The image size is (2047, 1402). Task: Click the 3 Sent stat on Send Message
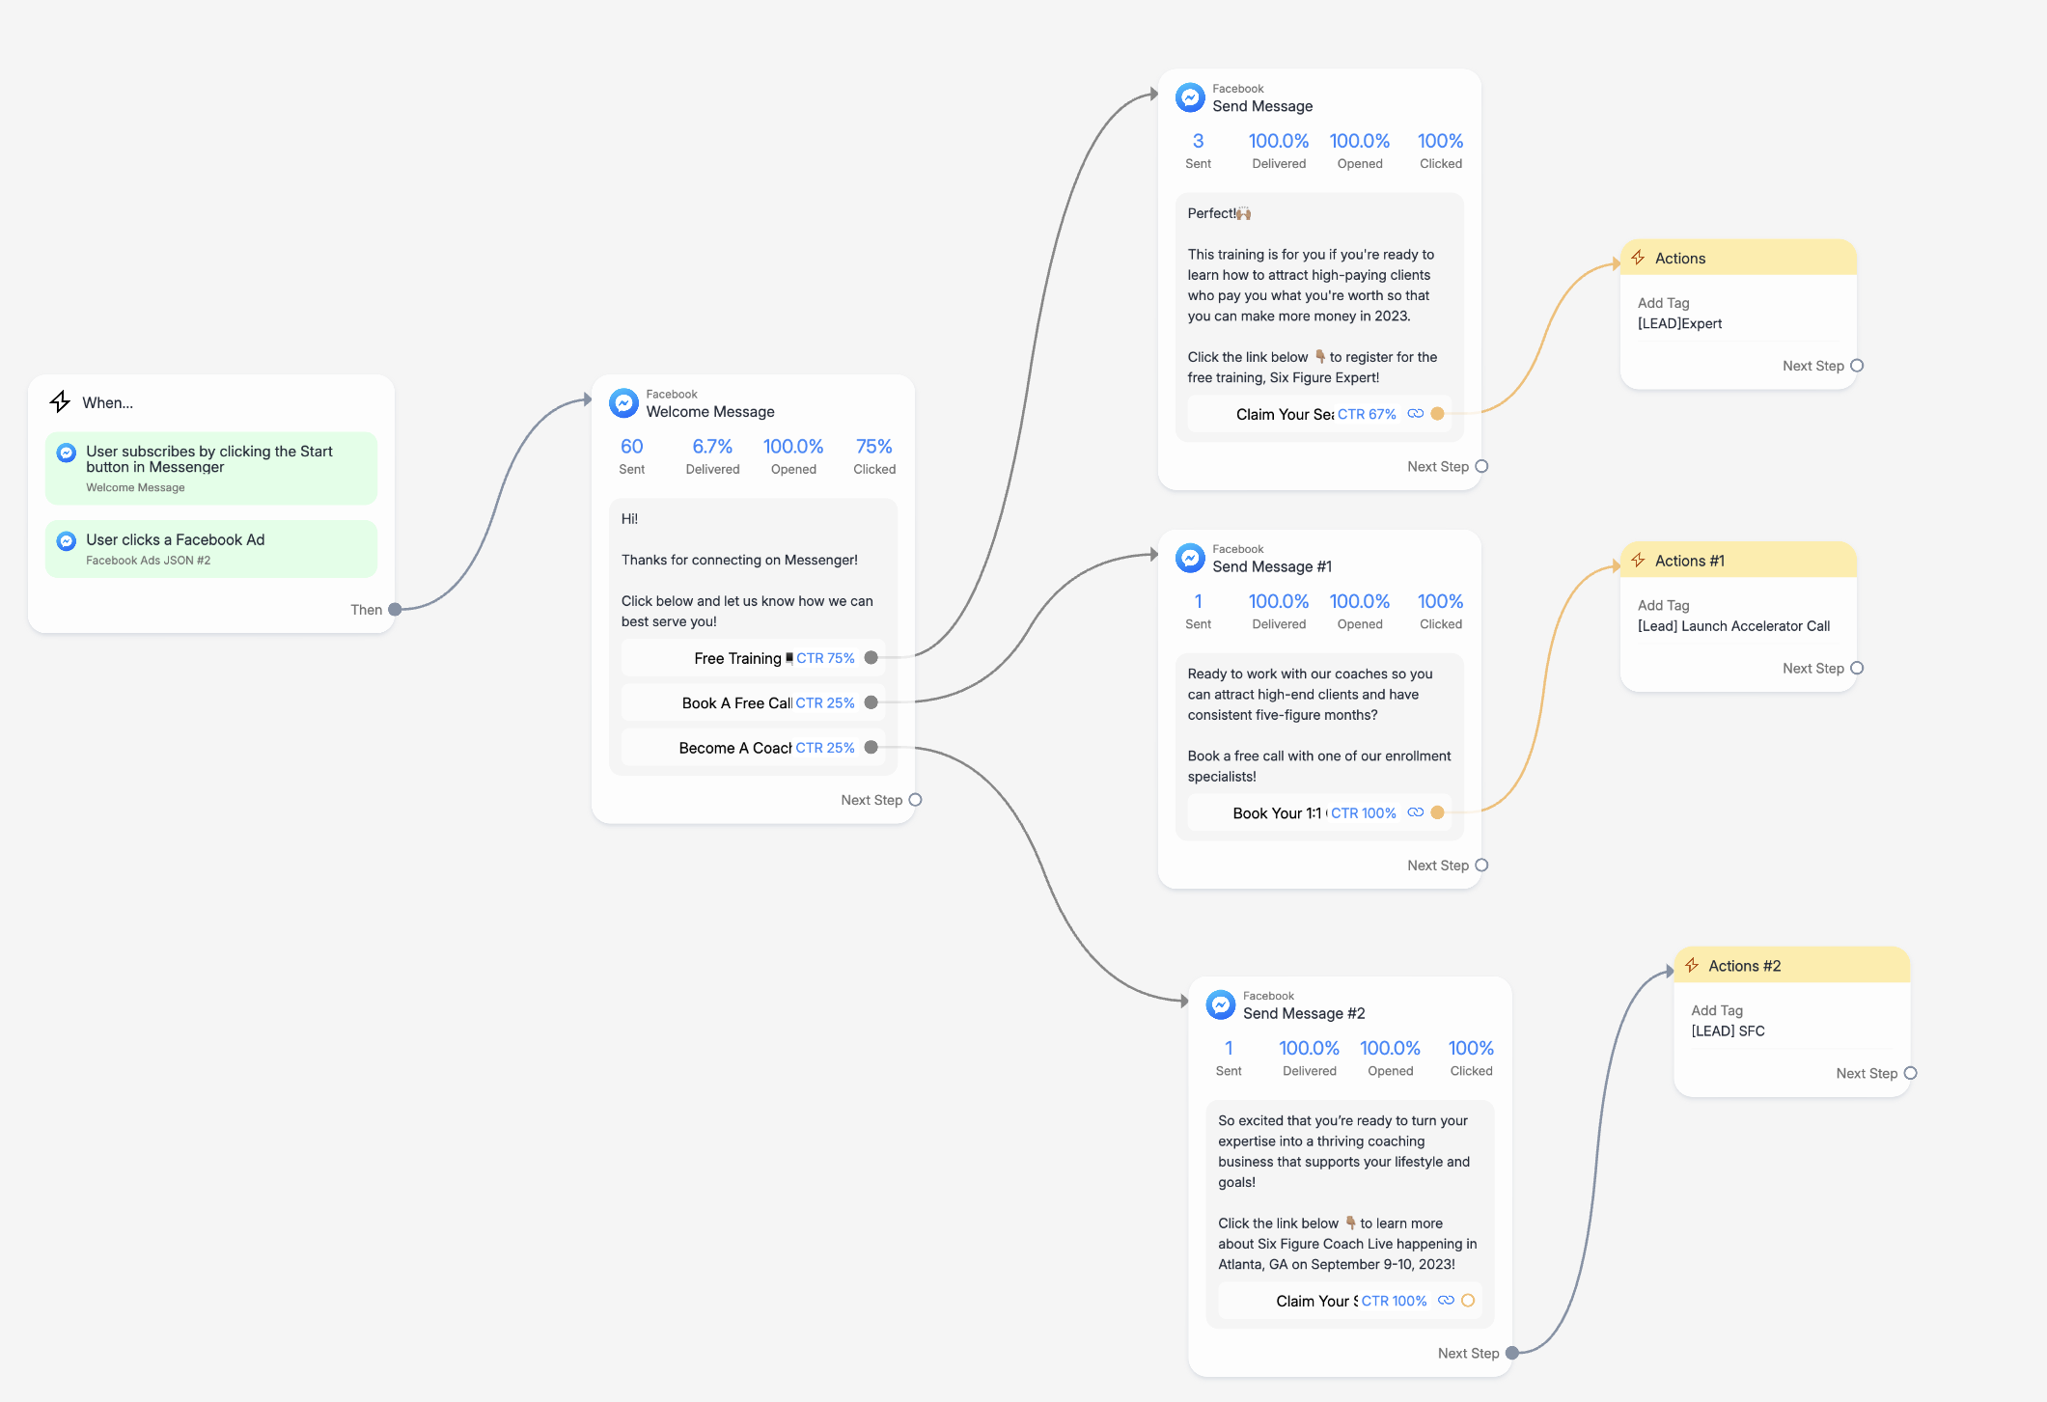pyautogui.click(x=1199, y=151)
